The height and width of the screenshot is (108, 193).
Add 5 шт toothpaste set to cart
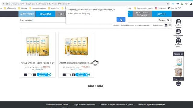(x=83, y=75)
